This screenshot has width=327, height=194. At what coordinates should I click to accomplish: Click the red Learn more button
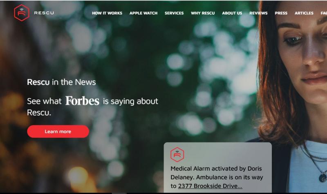coord(58,132)
